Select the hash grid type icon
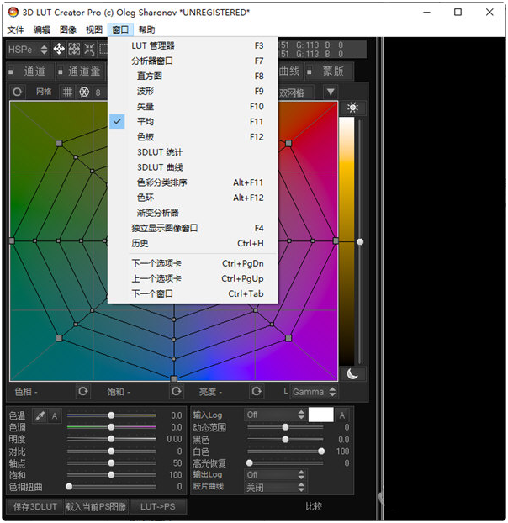508x523 pixels. point(67,92)
